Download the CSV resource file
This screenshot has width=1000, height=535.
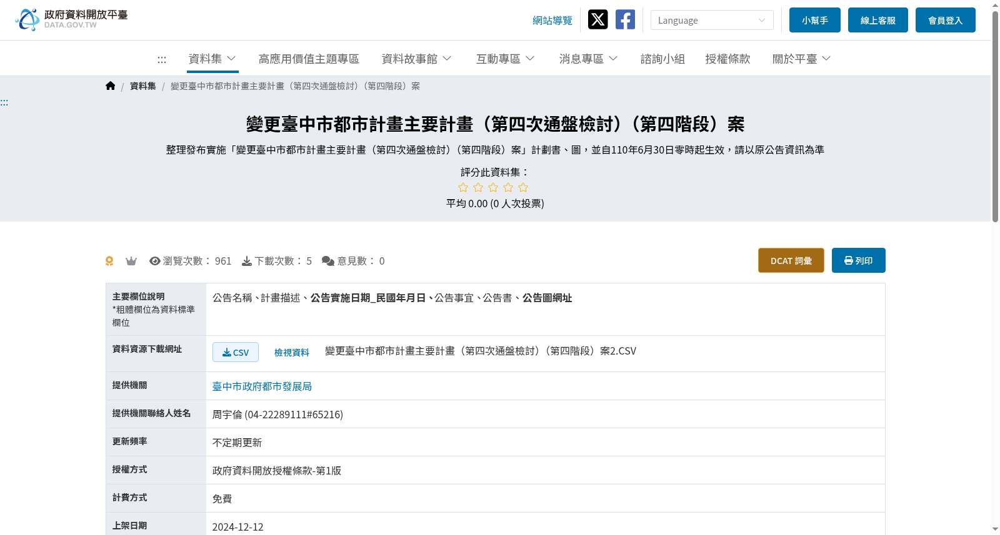point(236,352)
